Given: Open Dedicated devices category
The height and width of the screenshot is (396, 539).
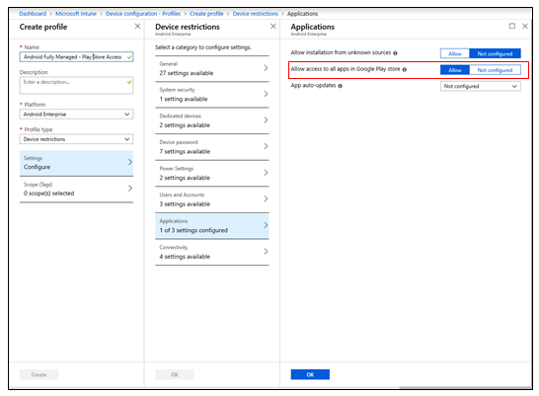Looking at the screenshot, I should click(x=212, y=120).
